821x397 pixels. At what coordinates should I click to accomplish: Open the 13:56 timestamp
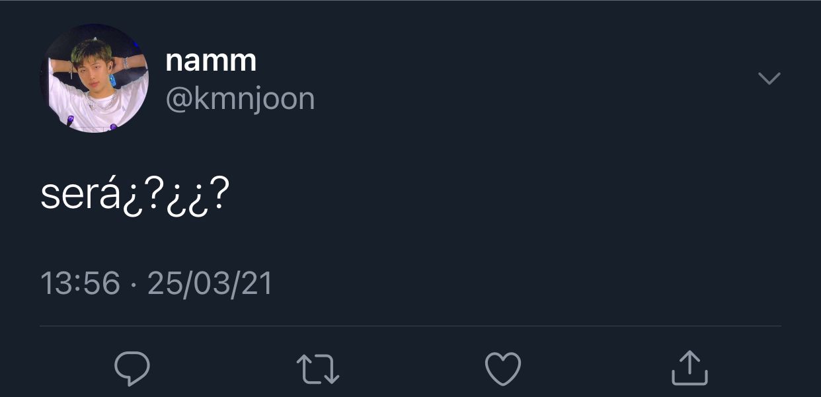point(80,283)
